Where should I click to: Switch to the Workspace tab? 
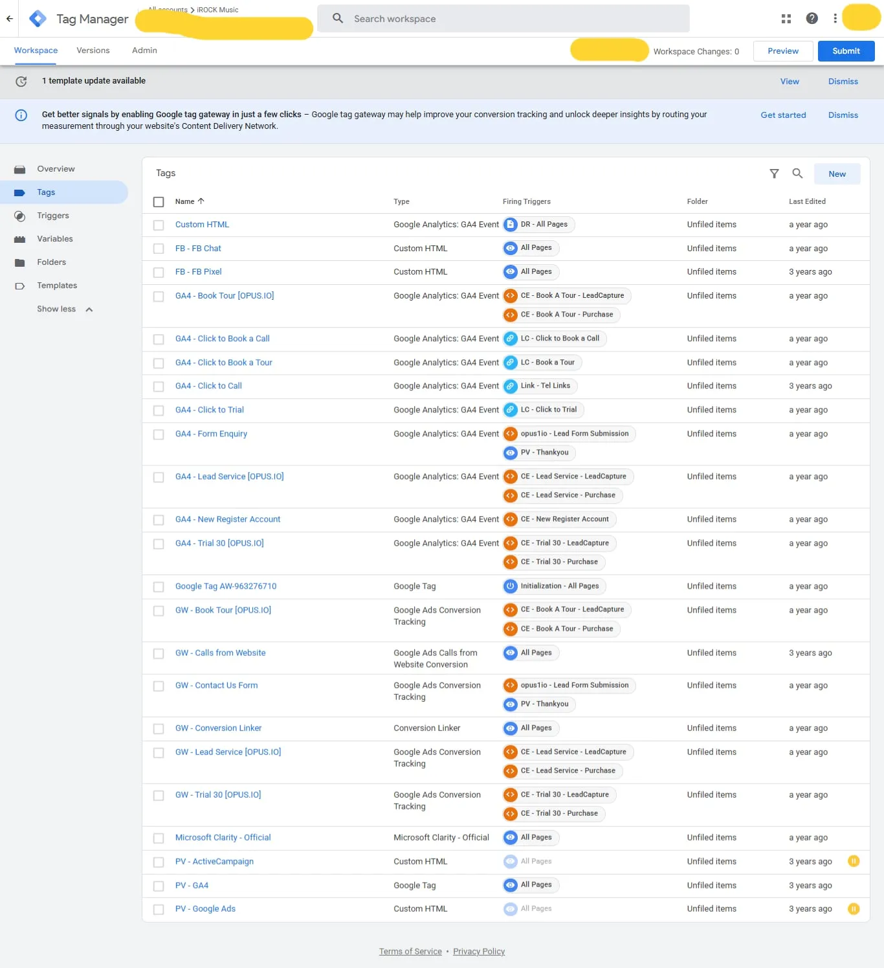click(36, 51)
